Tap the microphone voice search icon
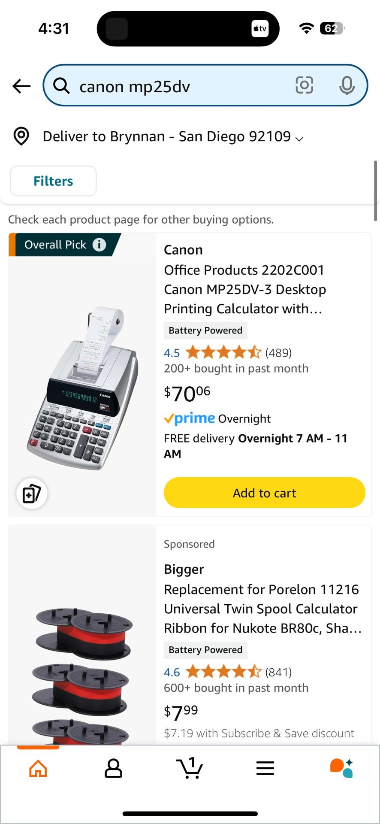 pyautogui.click(x=347, y=85)
